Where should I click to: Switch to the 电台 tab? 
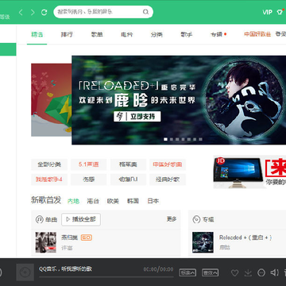pyautogui.click(x=126, y=34)
